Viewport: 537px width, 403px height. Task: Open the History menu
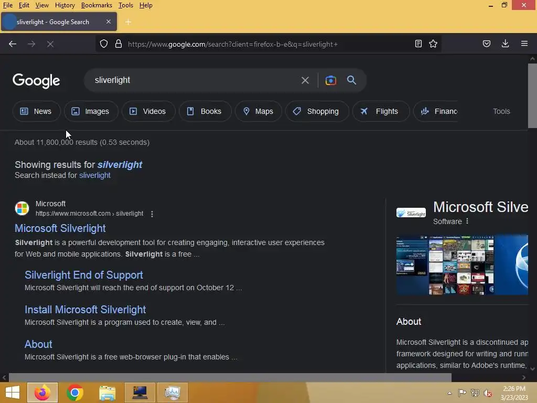coord(65,5)
